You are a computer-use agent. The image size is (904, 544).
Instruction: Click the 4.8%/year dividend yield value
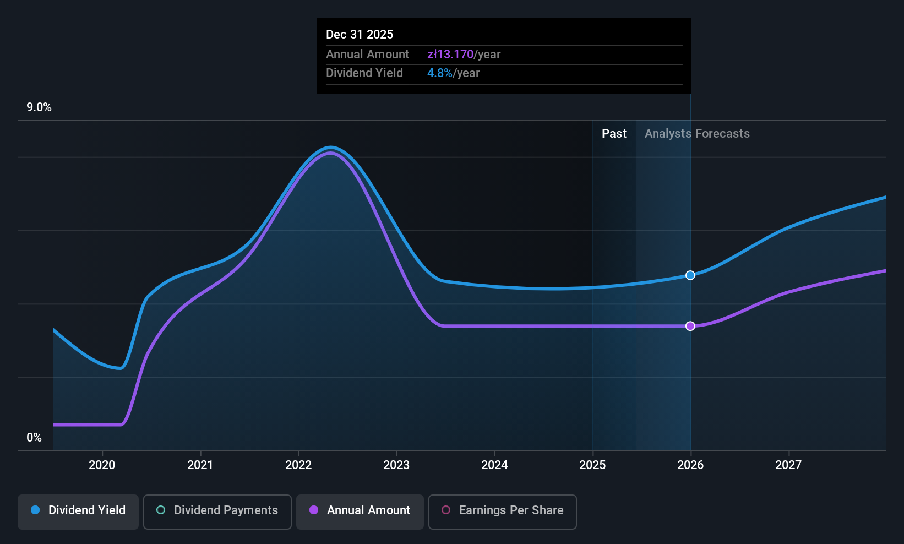[453, 73]
